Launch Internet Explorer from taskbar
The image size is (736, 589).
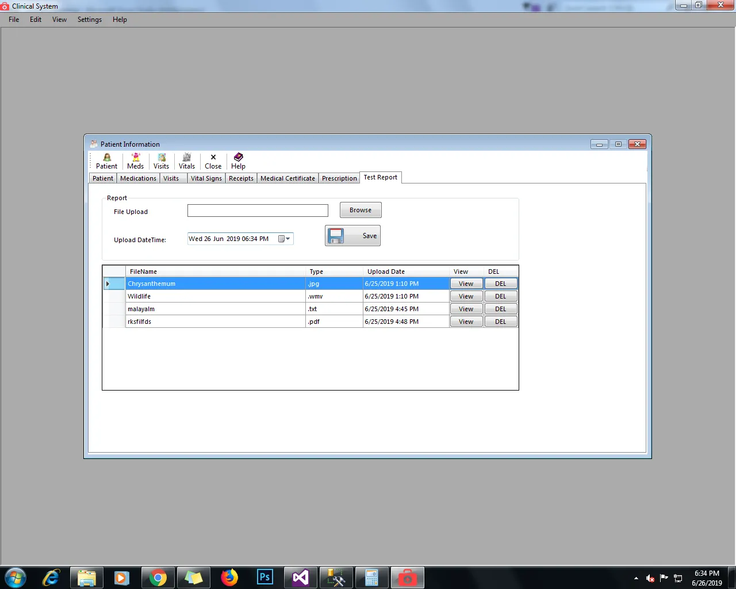[x=51, y=577]
